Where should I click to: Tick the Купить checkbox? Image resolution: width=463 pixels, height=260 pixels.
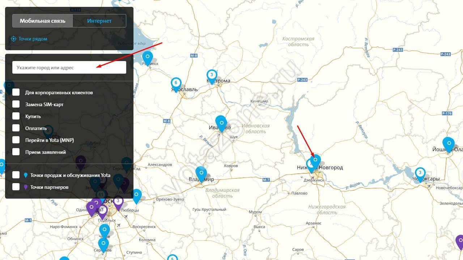pos(16,116)
